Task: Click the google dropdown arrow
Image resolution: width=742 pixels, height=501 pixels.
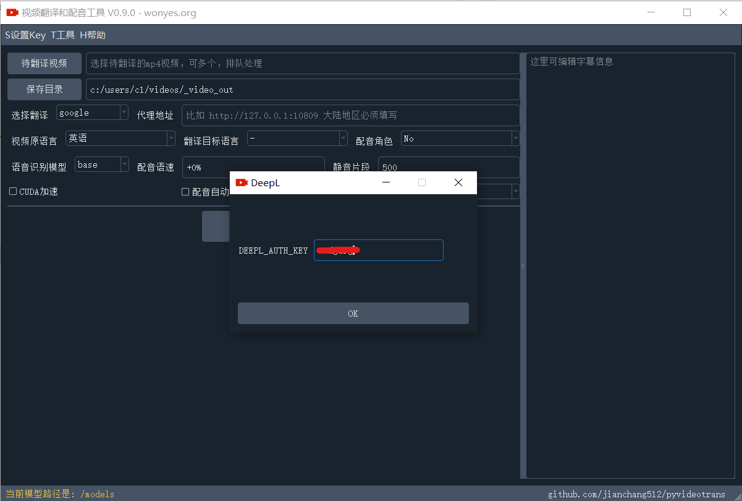Action: 124,113
